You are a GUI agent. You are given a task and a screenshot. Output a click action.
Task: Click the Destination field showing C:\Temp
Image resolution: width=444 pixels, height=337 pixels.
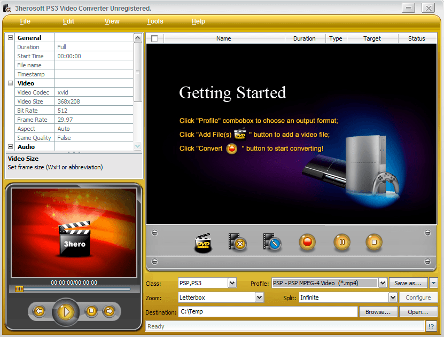click(x=267, y=311)
